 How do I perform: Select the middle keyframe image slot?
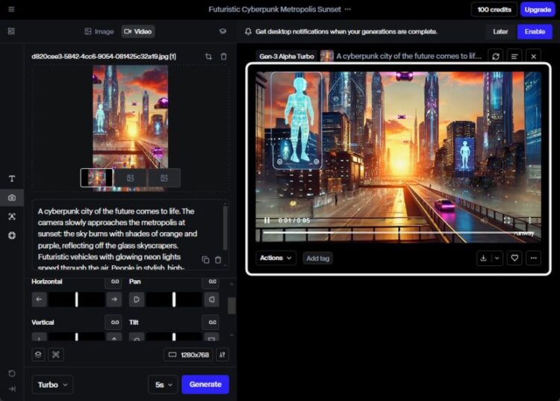(131, 178)
